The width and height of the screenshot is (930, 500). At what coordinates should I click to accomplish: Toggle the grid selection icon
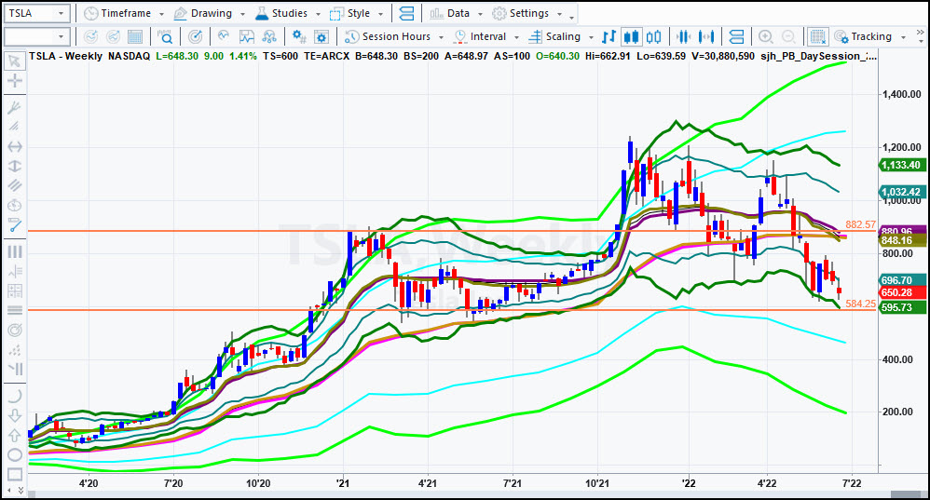click(818, 36)
